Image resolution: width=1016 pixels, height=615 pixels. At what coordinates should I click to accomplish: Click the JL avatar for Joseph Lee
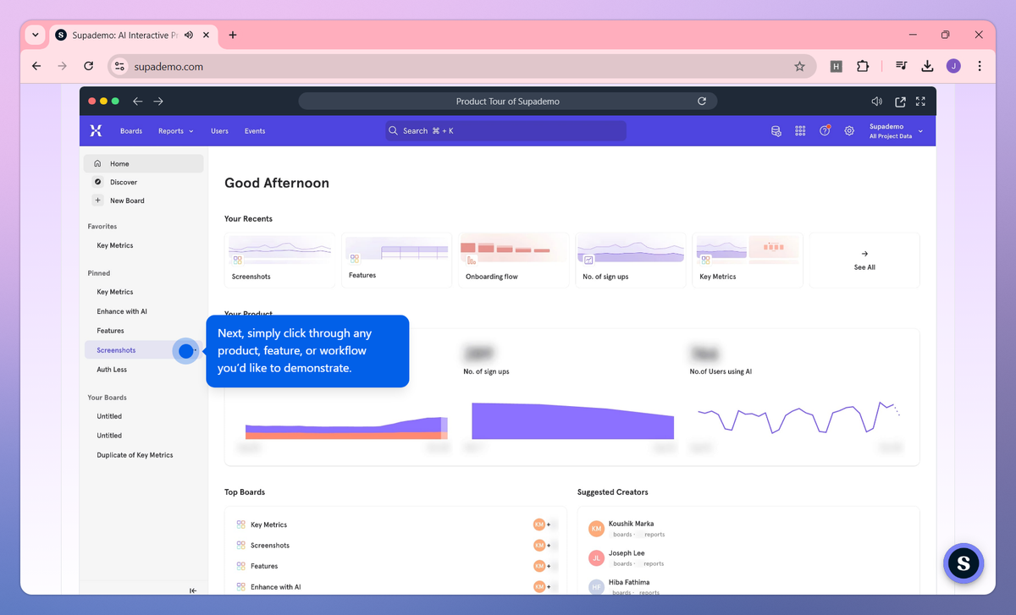pos(597,558)
